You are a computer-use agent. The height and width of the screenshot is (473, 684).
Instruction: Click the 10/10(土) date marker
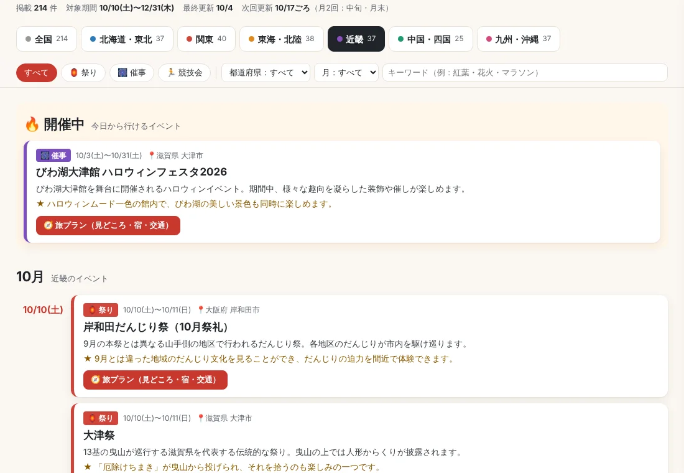[43, 310]
